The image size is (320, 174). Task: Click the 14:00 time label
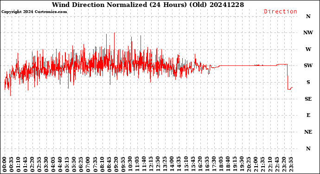pyautogui.click(x=172, y=164)
